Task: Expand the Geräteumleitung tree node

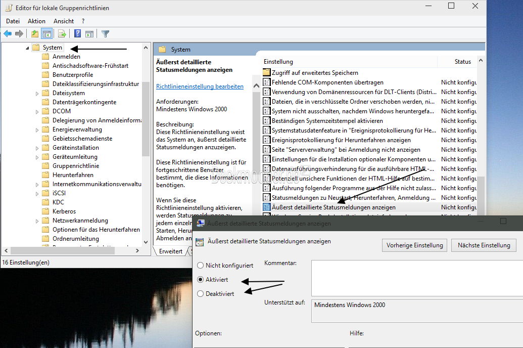Action: [37, 157]
